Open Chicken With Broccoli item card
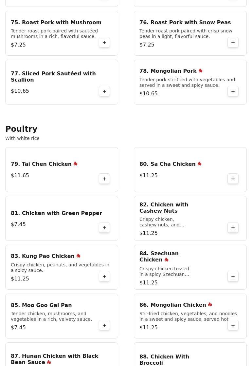The height and width of the screenshot is (366, 252). 190,354
